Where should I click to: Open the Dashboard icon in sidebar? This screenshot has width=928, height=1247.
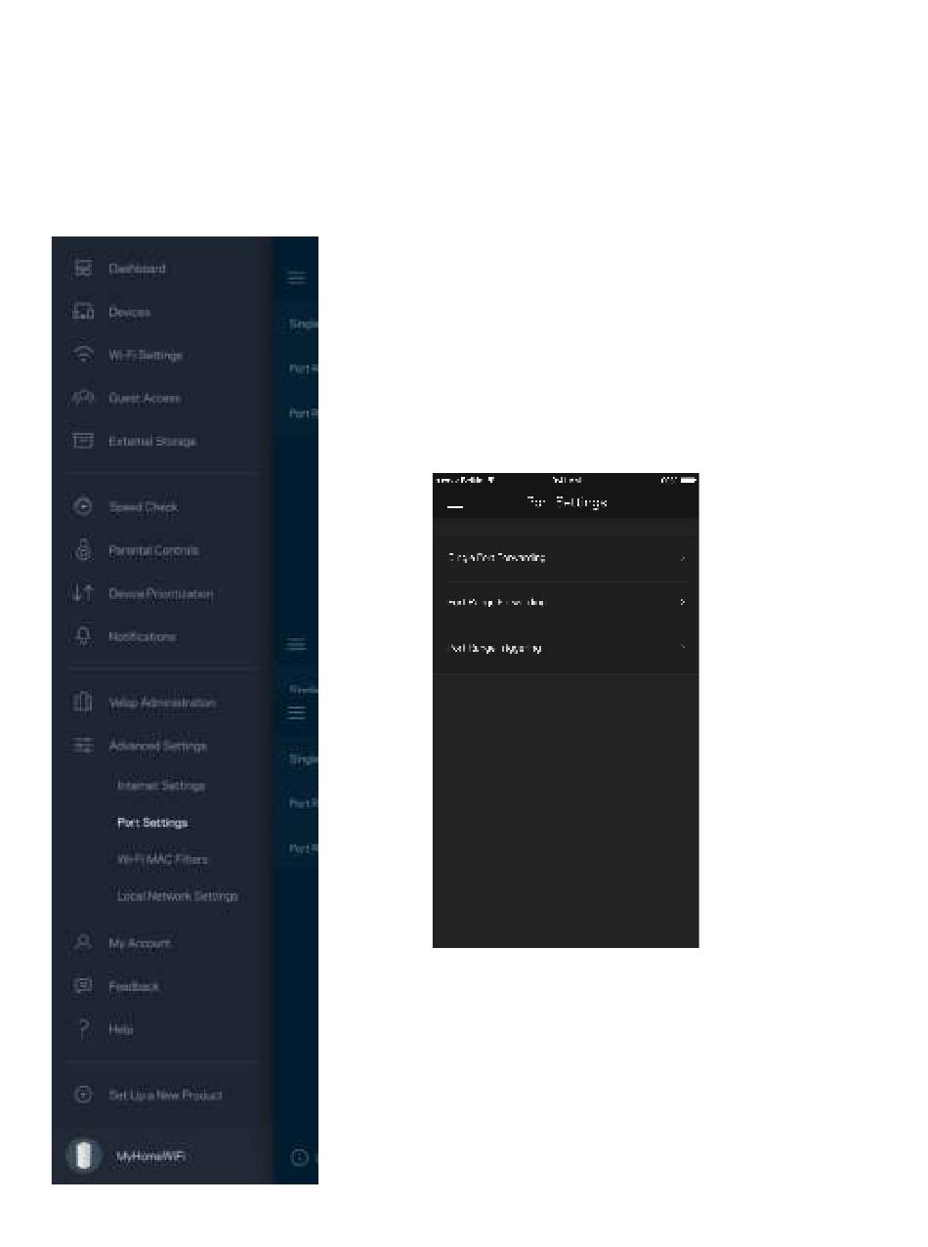(x=83, y=269)
